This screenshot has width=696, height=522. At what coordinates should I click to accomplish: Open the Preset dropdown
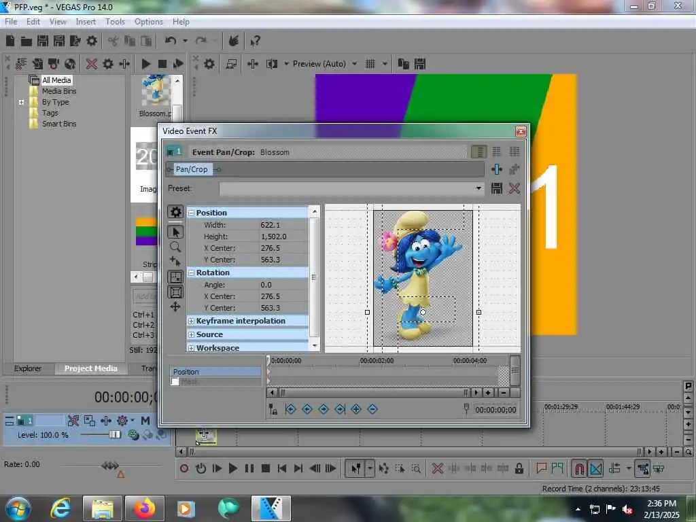478,188
